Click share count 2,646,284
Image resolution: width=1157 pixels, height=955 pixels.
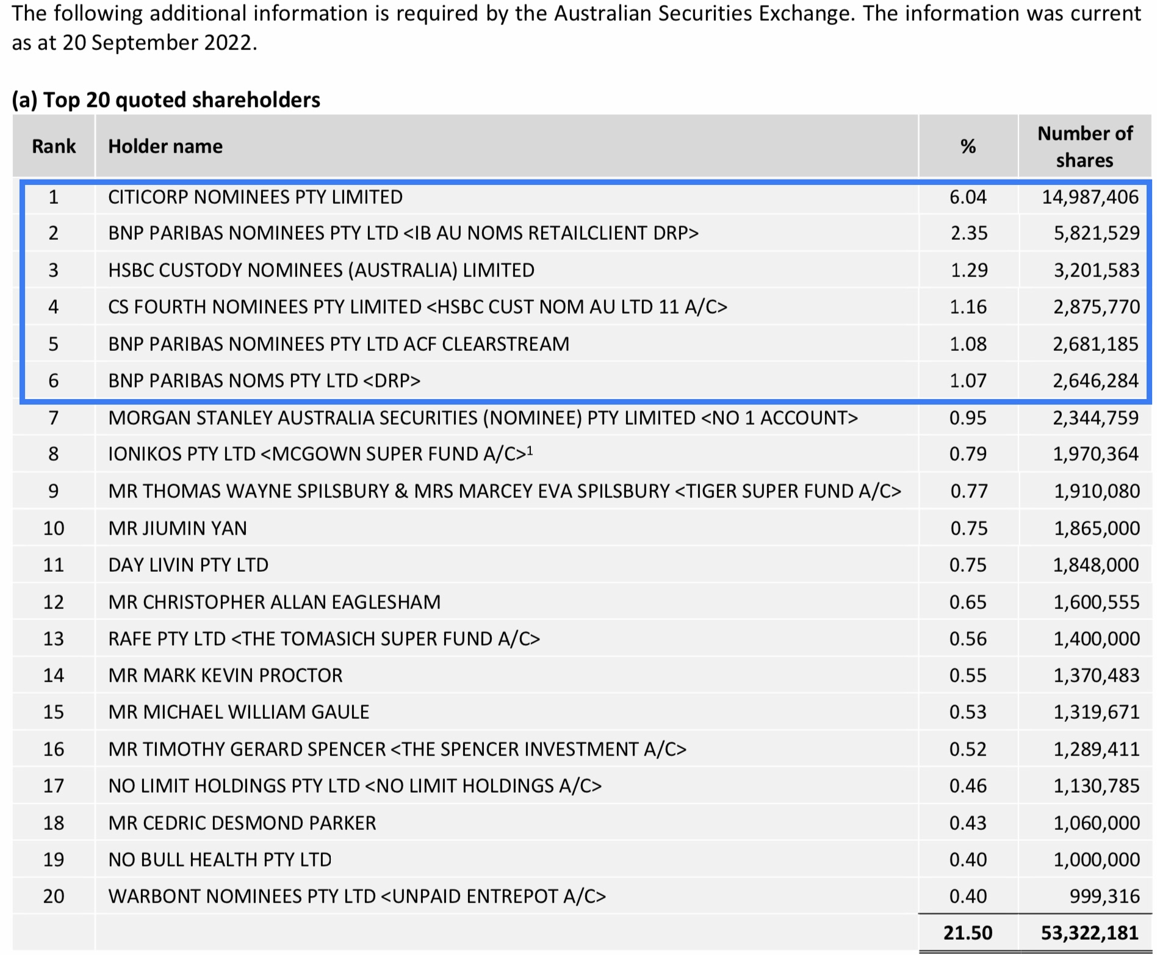point(1095,381)
